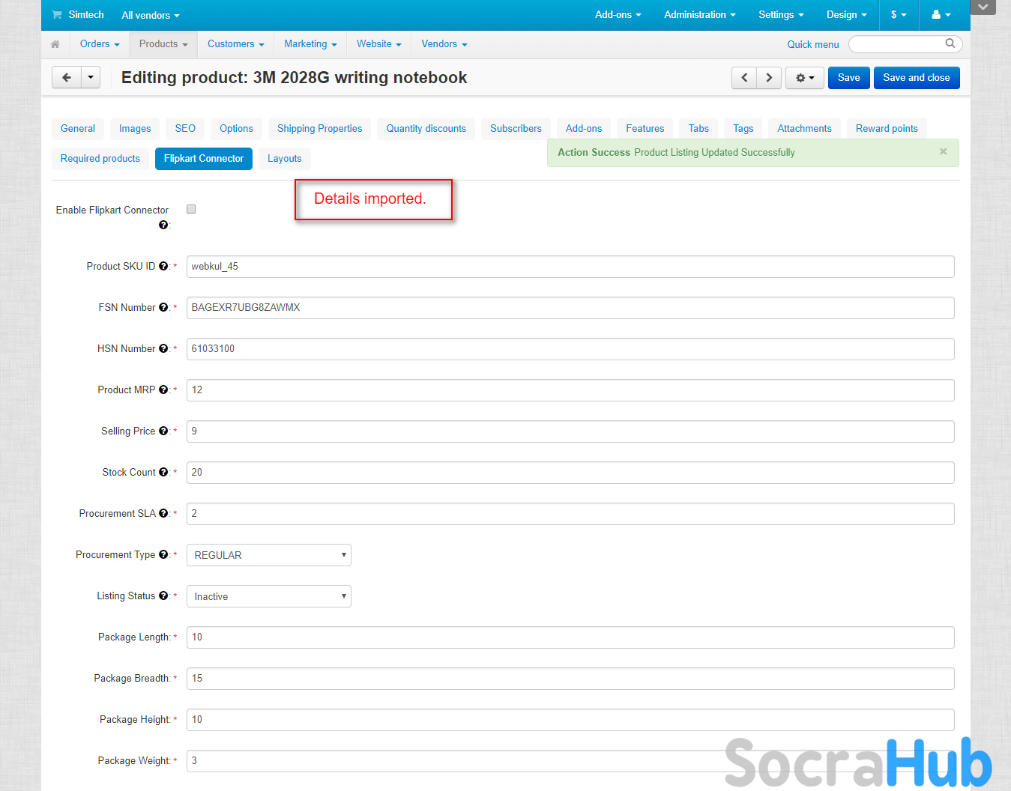Go to next product with right chevron

tap(769, 78)
